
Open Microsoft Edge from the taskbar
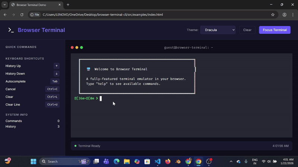pyautogui.click(x=117, y=161)
